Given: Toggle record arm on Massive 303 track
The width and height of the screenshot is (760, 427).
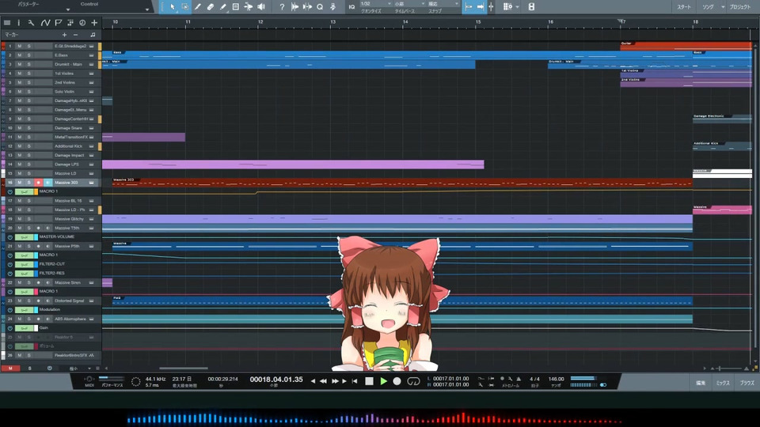Looking at the screenshot, I should point(38,183).
